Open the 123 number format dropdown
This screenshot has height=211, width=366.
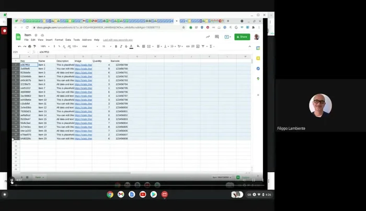(x=75, y=46)
